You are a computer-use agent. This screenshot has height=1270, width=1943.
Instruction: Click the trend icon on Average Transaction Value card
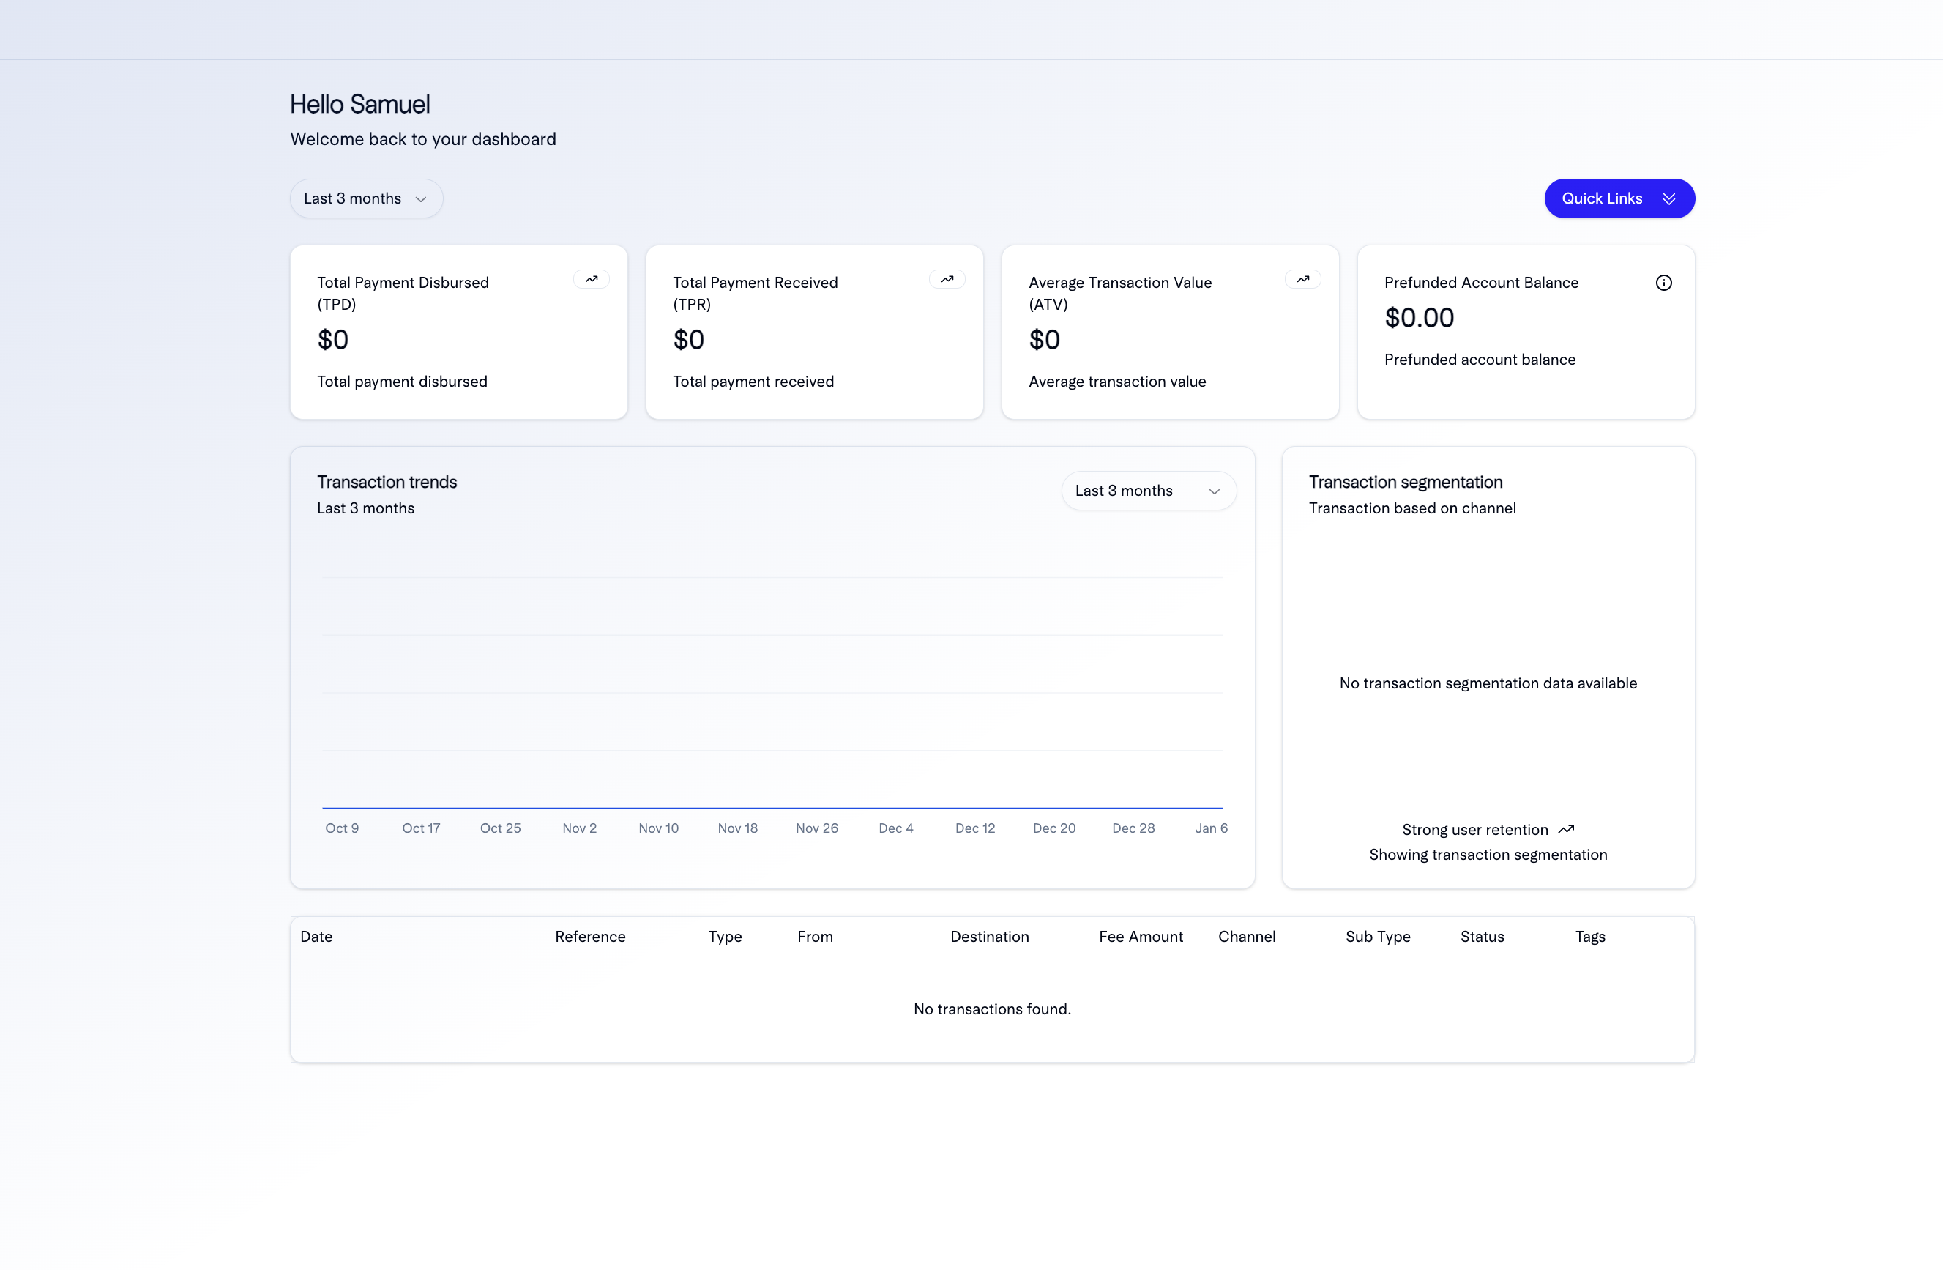click(x=1303, y=278)
